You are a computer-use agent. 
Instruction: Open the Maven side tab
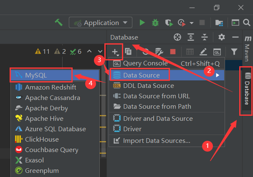pyautogui.click(x=248, y=49)
